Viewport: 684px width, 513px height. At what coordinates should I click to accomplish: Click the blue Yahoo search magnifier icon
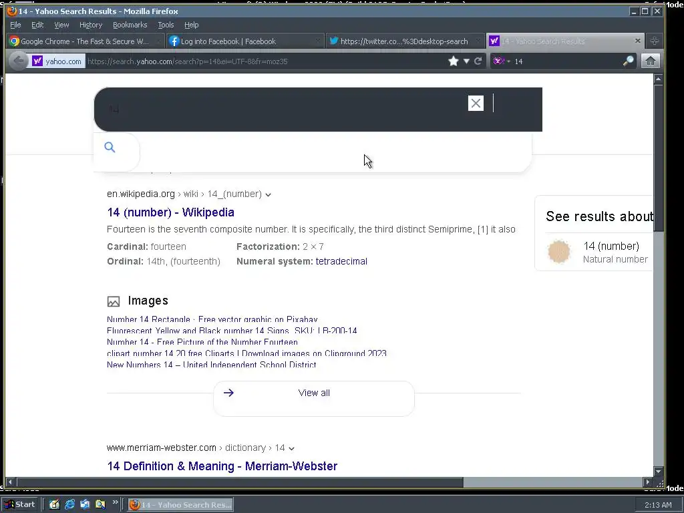tap(110, 147)
